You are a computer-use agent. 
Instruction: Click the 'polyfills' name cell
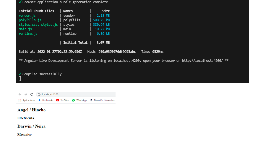point(72,20)
